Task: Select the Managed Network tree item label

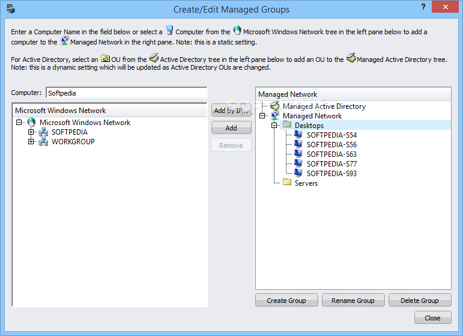Action: coord(312,116)
